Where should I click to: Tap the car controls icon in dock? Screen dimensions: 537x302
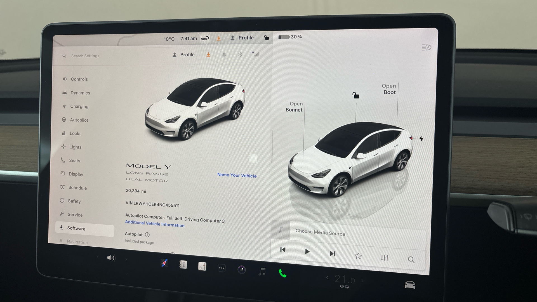(410, 285)
